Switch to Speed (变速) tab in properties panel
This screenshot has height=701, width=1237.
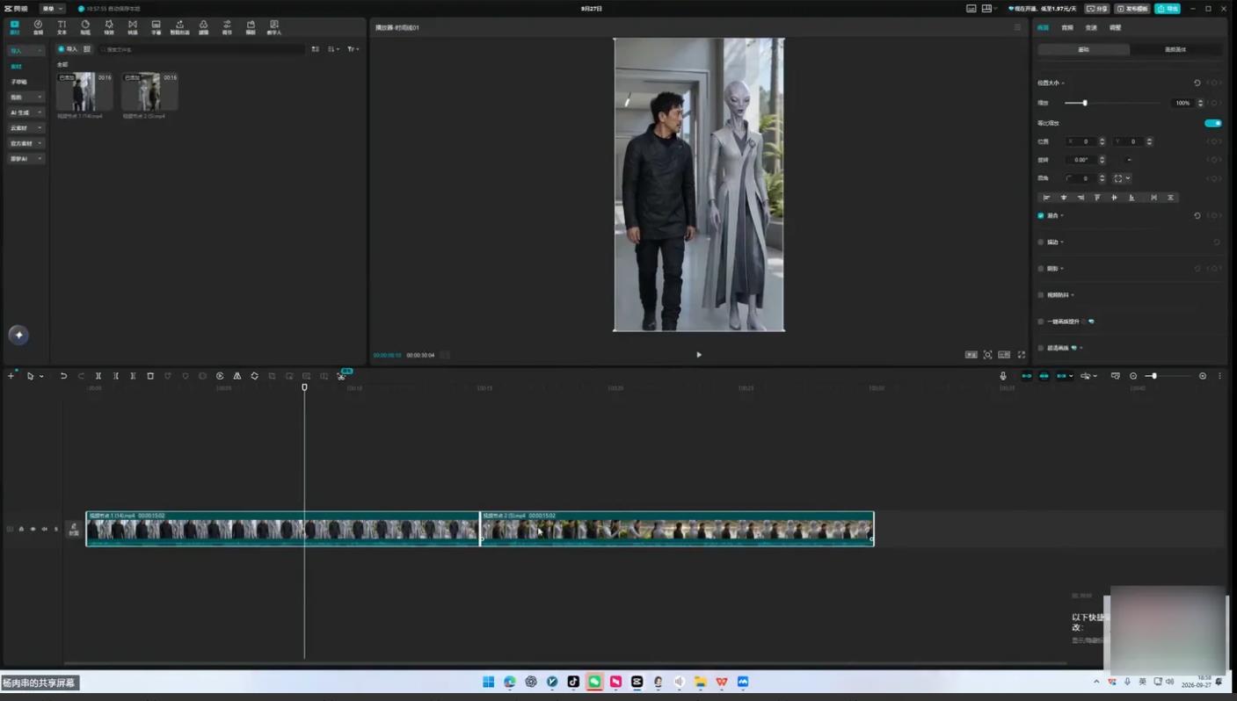[1091, 28]
